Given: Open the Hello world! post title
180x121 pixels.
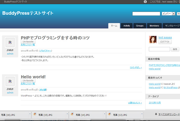Looking at the screenshot, I should [x=33, y=77].
